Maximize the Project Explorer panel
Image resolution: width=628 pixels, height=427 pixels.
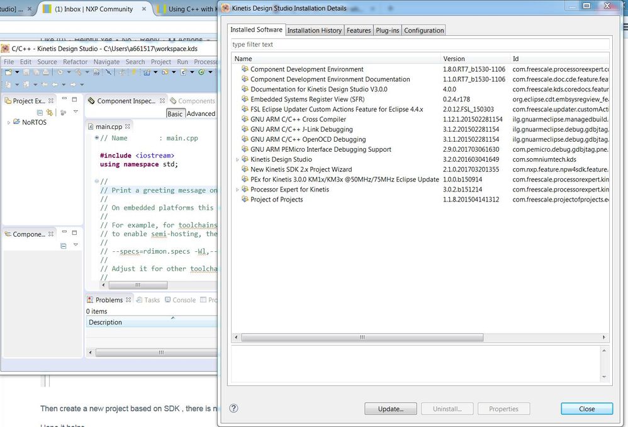[x=74, y=99]
